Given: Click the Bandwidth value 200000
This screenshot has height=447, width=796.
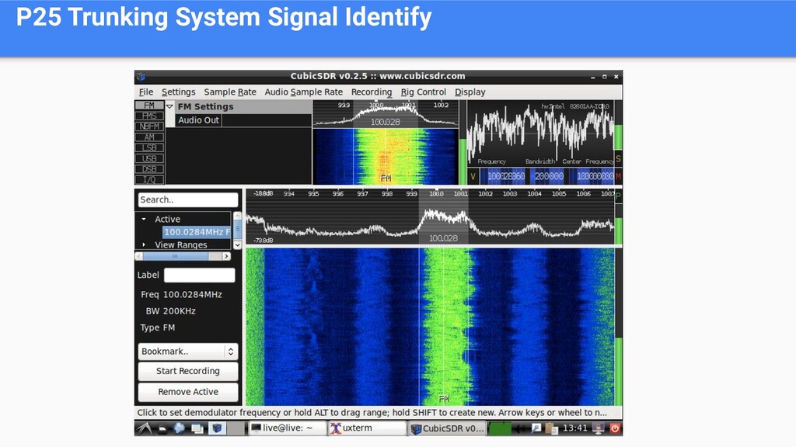Looking at the screenshot, I should [549, 176].
